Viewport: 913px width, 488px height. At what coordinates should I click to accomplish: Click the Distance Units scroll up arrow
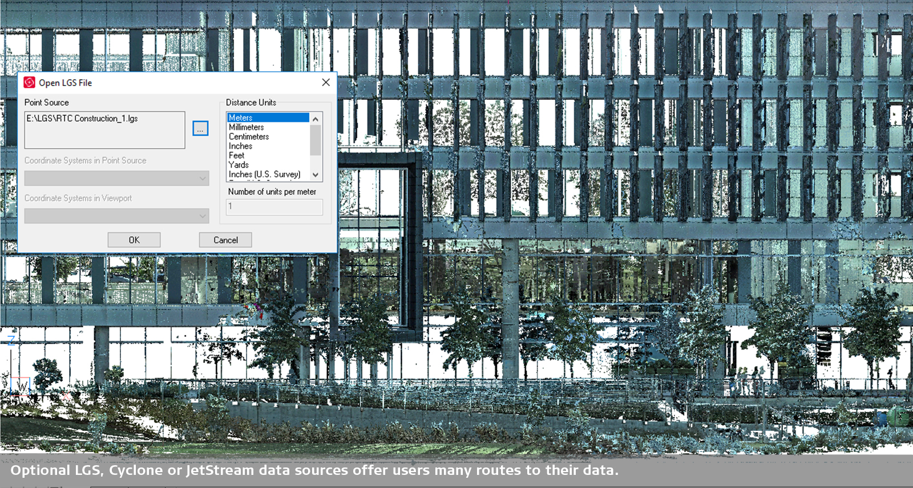tap(316, 119)
